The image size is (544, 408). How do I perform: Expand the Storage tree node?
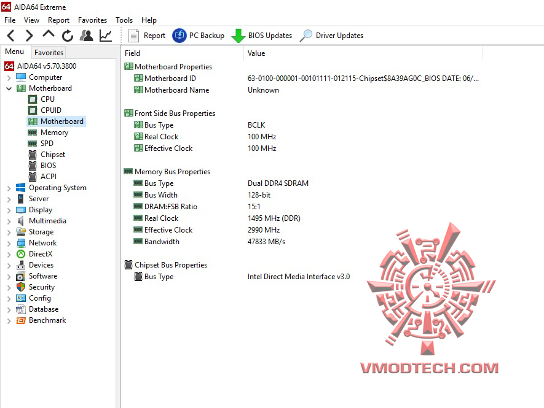pos(9,233)
